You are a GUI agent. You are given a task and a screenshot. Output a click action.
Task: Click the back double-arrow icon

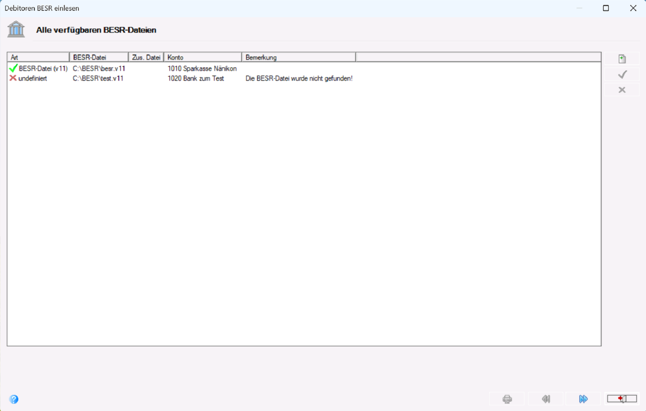[546, 399]
